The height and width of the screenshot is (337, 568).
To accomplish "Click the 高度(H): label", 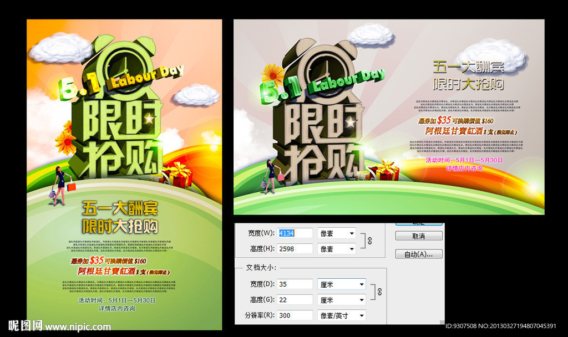I will pyautogui.click(x=262, y=249).
